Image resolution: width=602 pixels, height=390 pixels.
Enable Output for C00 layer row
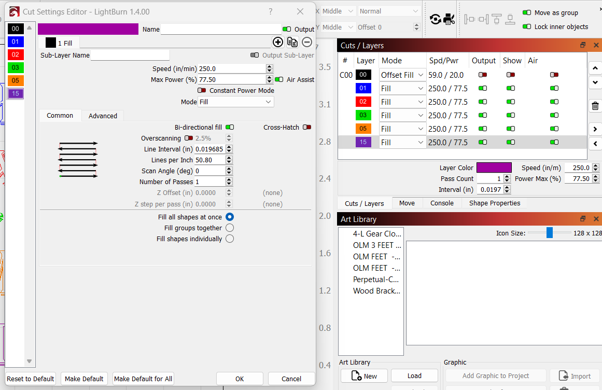click(483, 75)
